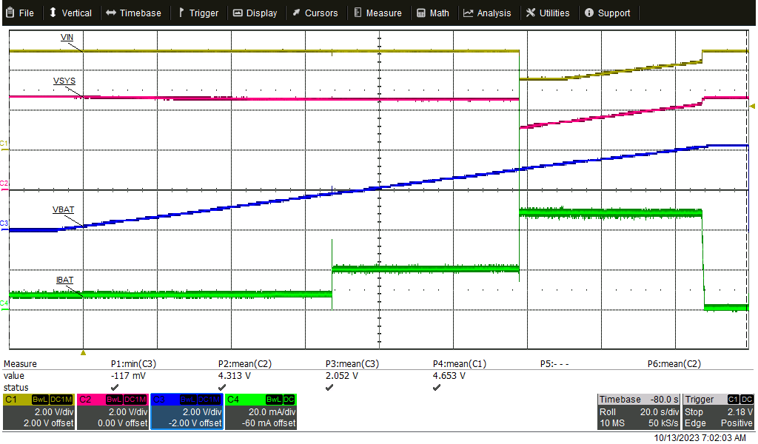
Task: Click the Timebase double-arrow icon
Action: pyautogui.click(x=111, y=12)
